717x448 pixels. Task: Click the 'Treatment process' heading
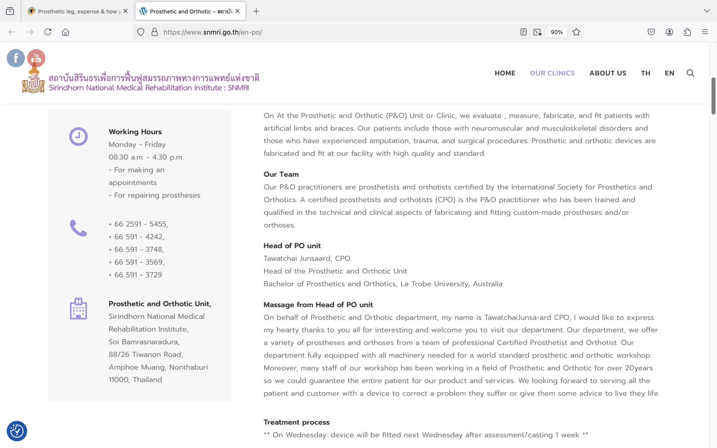point(296,422)
